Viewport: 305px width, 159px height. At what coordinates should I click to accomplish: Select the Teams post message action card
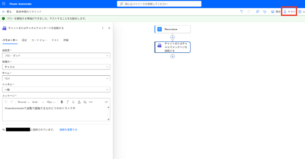coord(173,47)
